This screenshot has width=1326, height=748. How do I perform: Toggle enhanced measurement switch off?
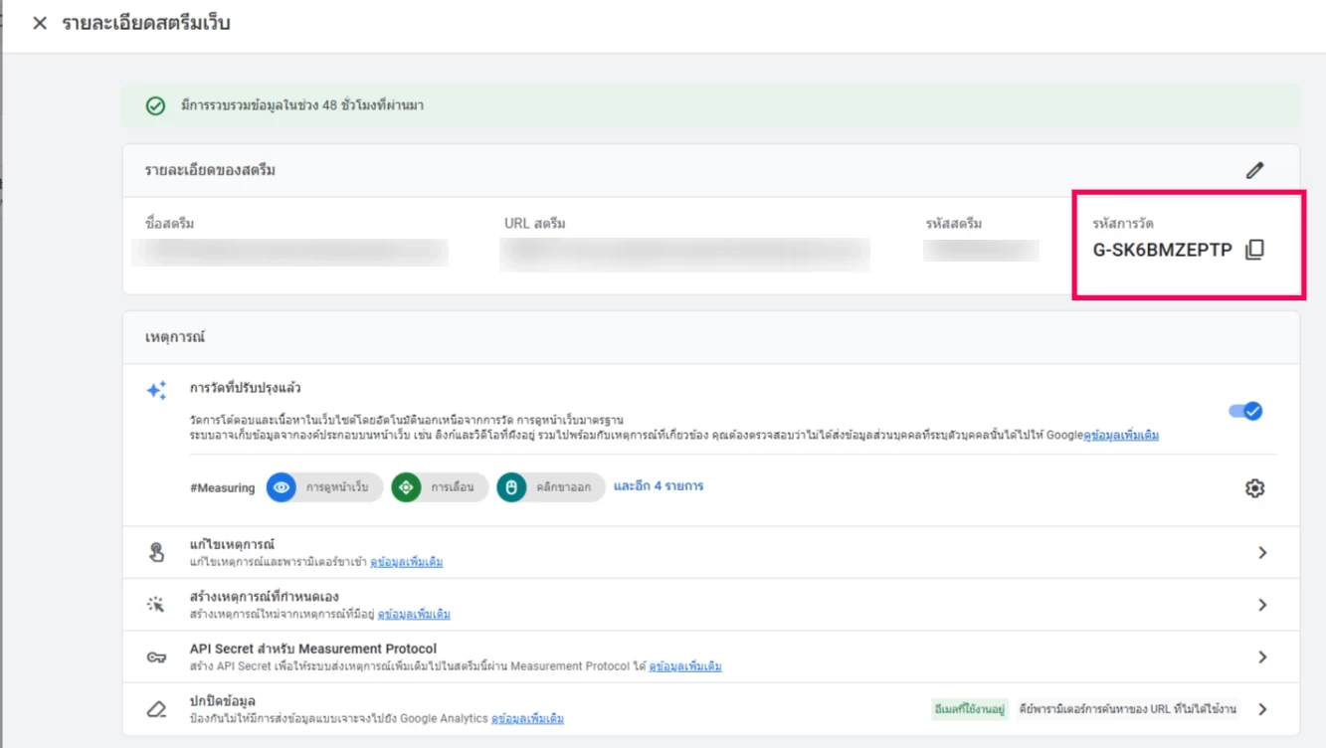1244,411
